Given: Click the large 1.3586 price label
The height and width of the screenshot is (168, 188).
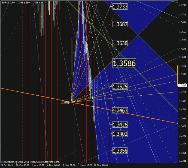Looking at the screenshot, I should pos(124,63).
